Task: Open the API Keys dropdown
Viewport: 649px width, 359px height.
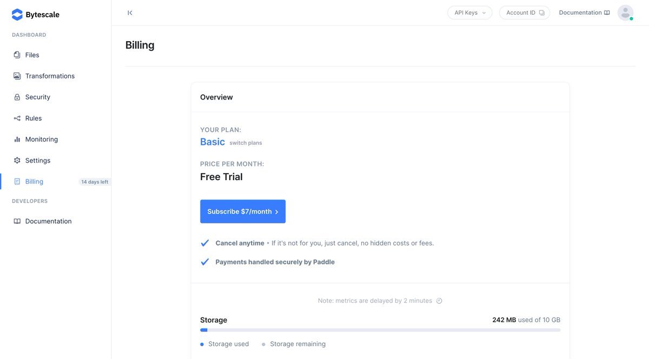Action: [469, 12]
